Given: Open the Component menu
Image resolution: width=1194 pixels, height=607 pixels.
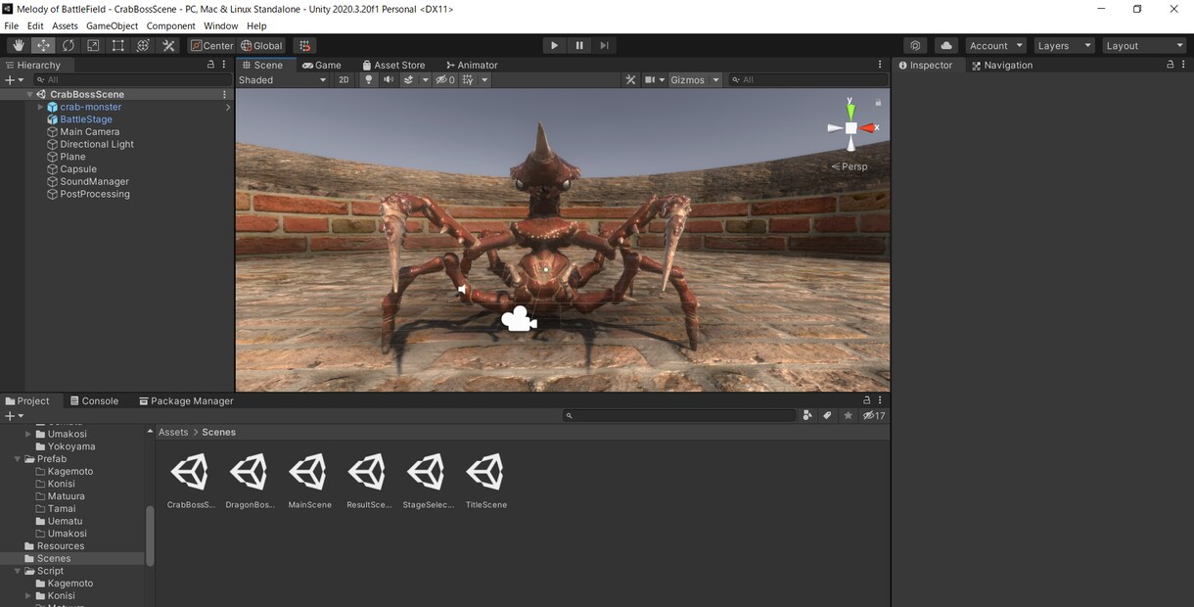Looking at the screenshot, I should [170, 25].
